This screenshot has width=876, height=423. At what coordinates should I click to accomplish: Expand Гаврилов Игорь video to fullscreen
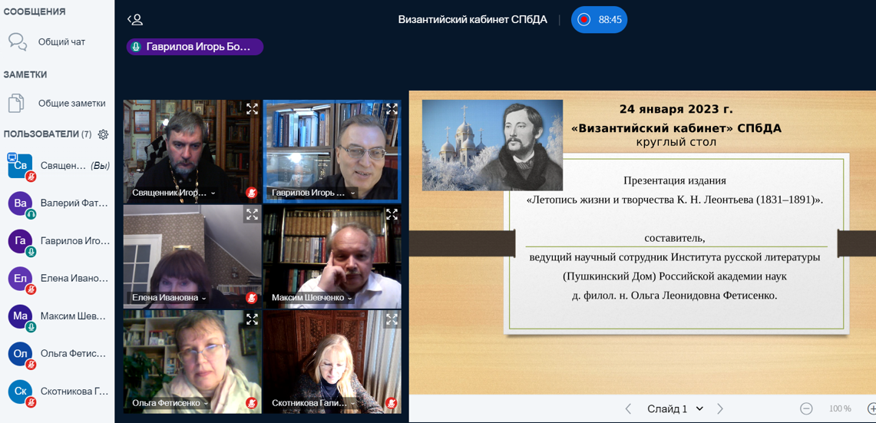[x=392, y=109]
